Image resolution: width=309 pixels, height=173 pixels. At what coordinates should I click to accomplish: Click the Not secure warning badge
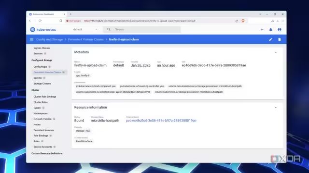point(73,21)
